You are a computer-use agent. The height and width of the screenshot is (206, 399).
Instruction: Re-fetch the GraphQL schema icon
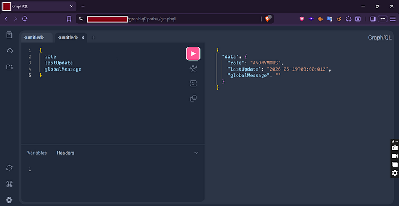[10, 168]
